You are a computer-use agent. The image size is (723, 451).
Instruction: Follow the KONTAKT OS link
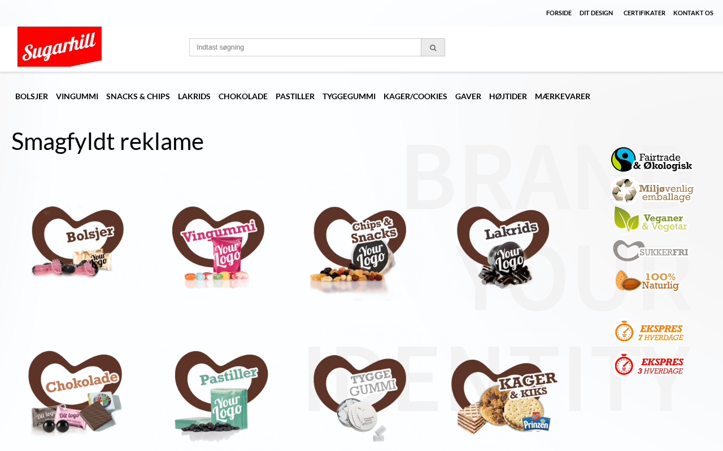693,13
